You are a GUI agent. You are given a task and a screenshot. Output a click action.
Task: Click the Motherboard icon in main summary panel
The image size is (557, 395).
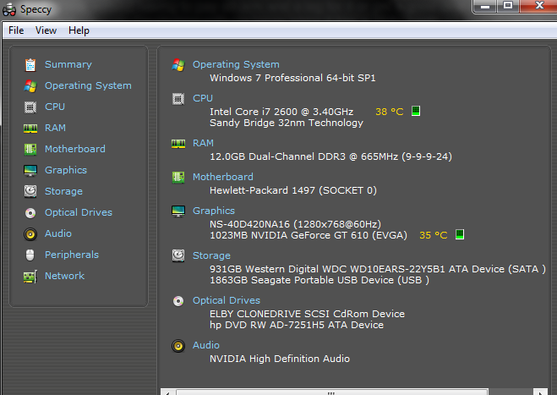[178, 178]
